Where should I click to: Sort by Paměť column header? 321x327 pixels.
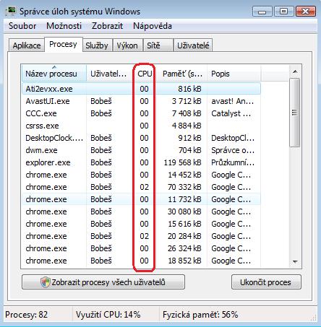click(182, 74)
